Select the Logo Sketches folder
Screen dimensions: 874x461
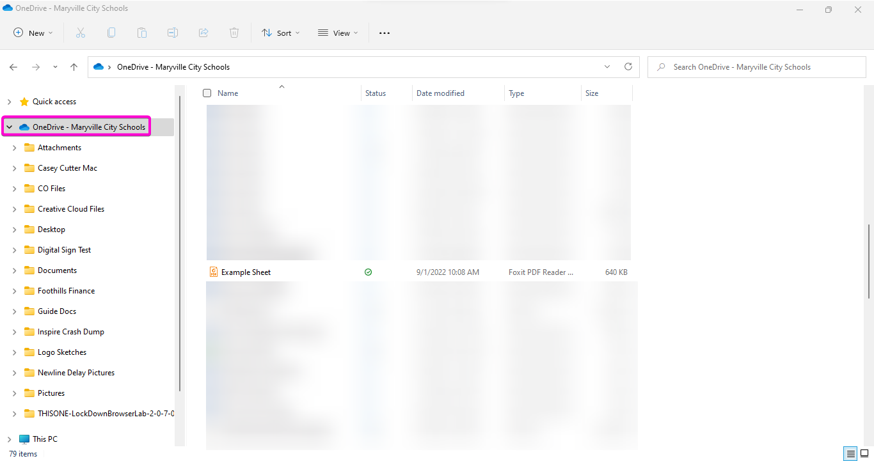click(x=62, y=352)
